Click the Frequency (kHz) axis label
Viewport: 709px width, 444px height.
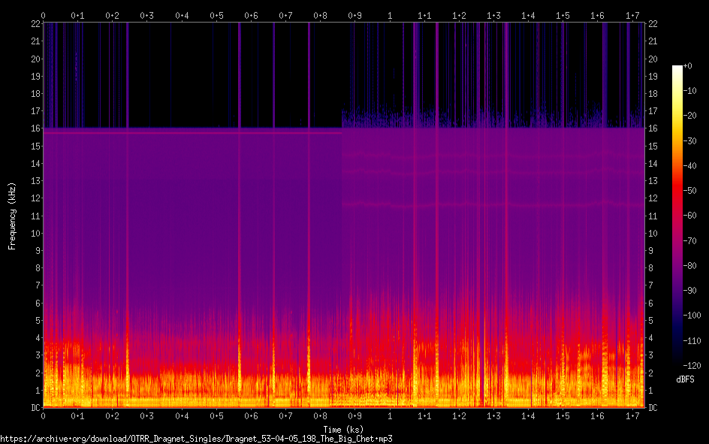click(x=12, y=216)
